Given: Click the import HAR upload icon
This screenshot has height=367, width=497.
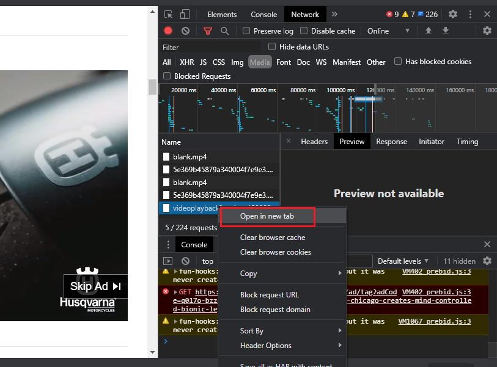Looking at the screenshot, I should click(x=428, y=31).
